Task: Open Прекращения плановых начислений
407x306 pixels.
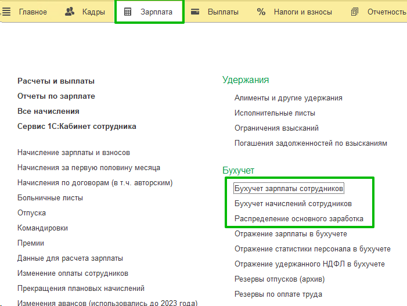Action: tap(81, 289)
